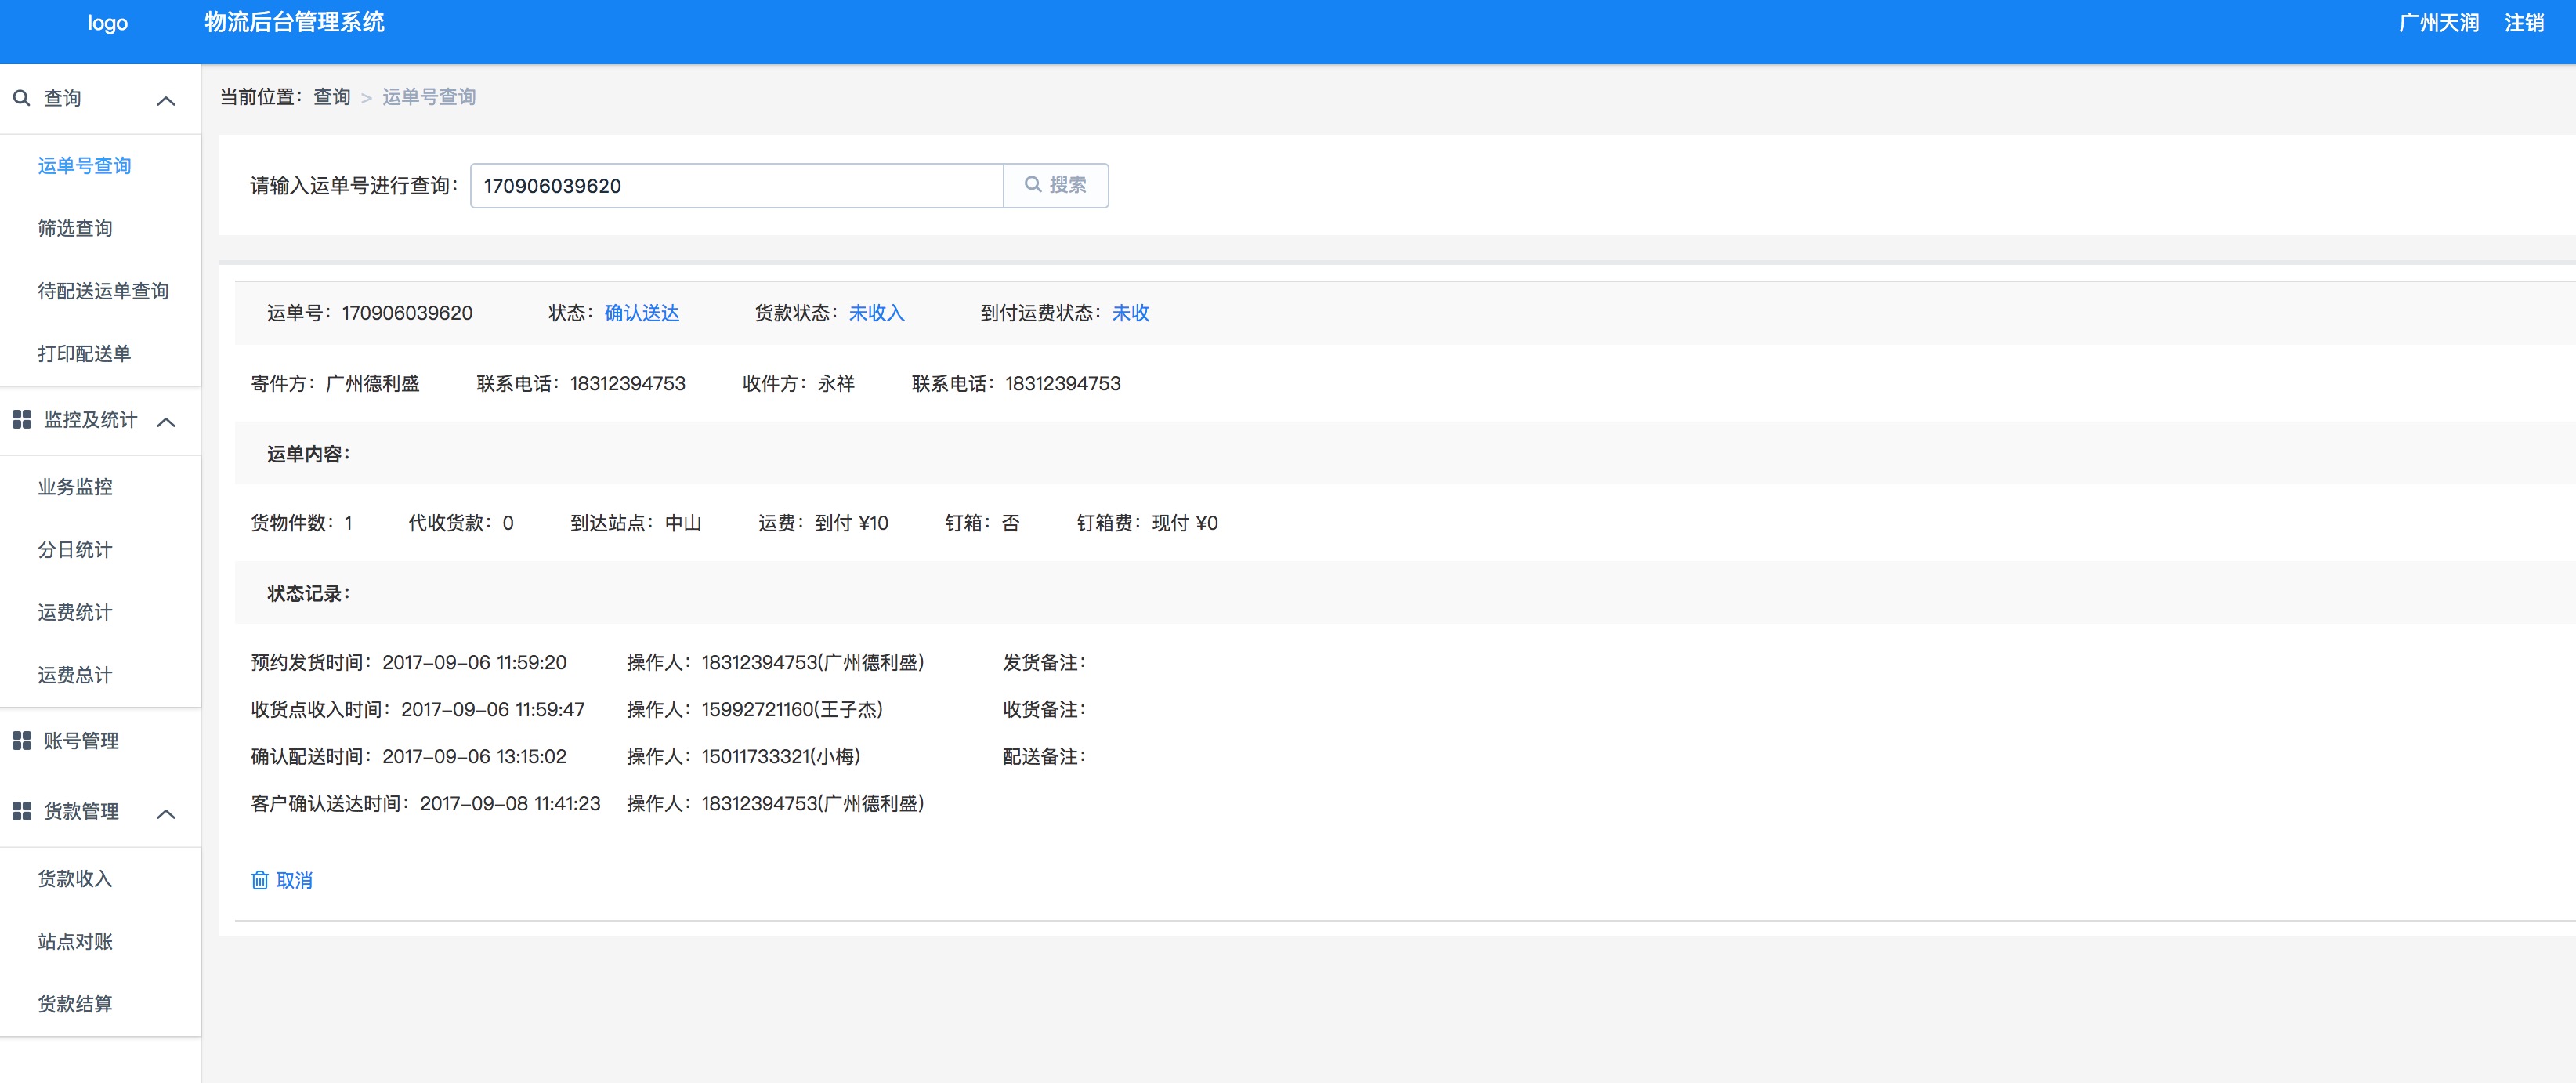Click the sender name 广州德利盛
The height and width of the screenshot is (1083, 2576).
[x=373, y=384]
